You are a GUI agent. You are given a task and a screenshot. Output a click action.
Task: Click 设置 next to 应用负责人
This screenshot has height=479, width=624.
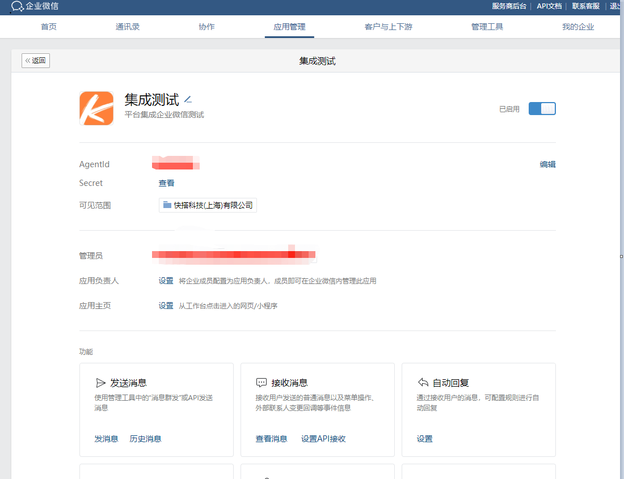click(166, 281)
